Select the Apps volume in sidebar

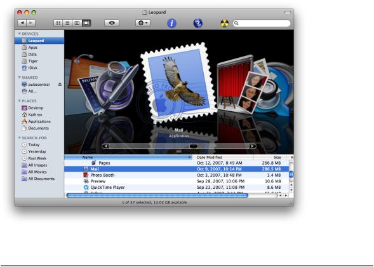point(39,48)
